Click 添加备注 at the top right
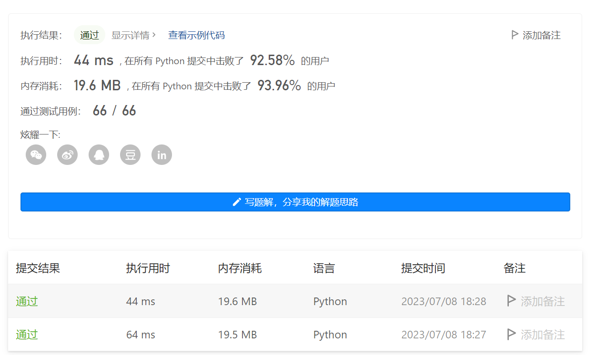The width and height of the screenshot is (596, 355). point(542,35)
